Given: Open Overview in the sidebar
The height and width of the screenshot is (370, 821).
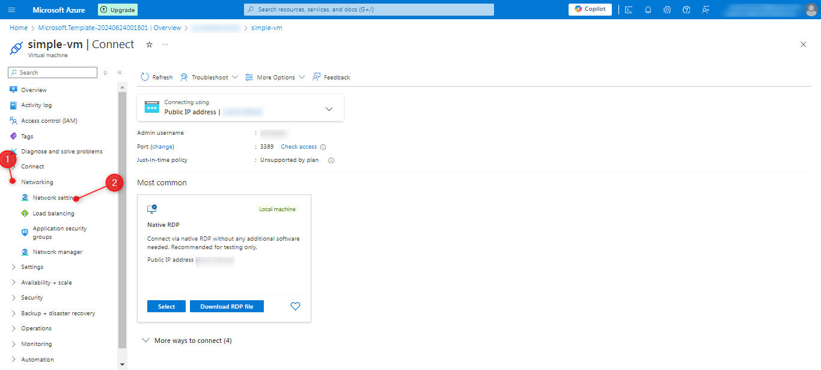Looking at the screenshot, I should (x=34, y=90).
